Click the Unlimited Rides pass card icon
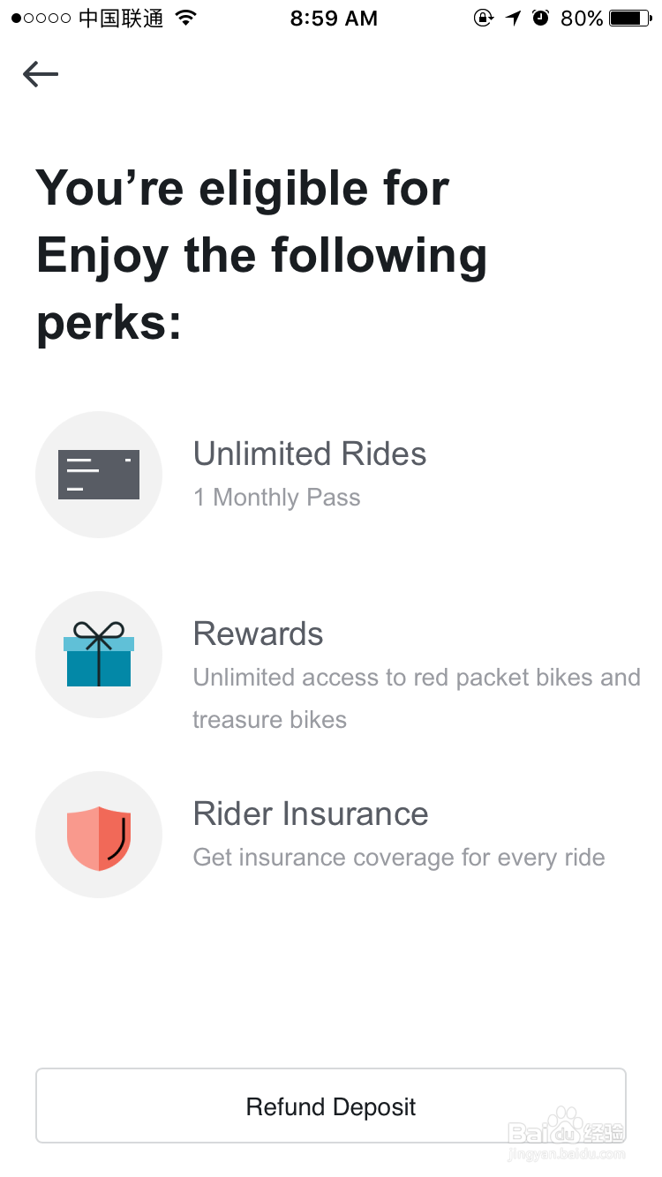The image size is (662, 1177). (x=99, y=475)
